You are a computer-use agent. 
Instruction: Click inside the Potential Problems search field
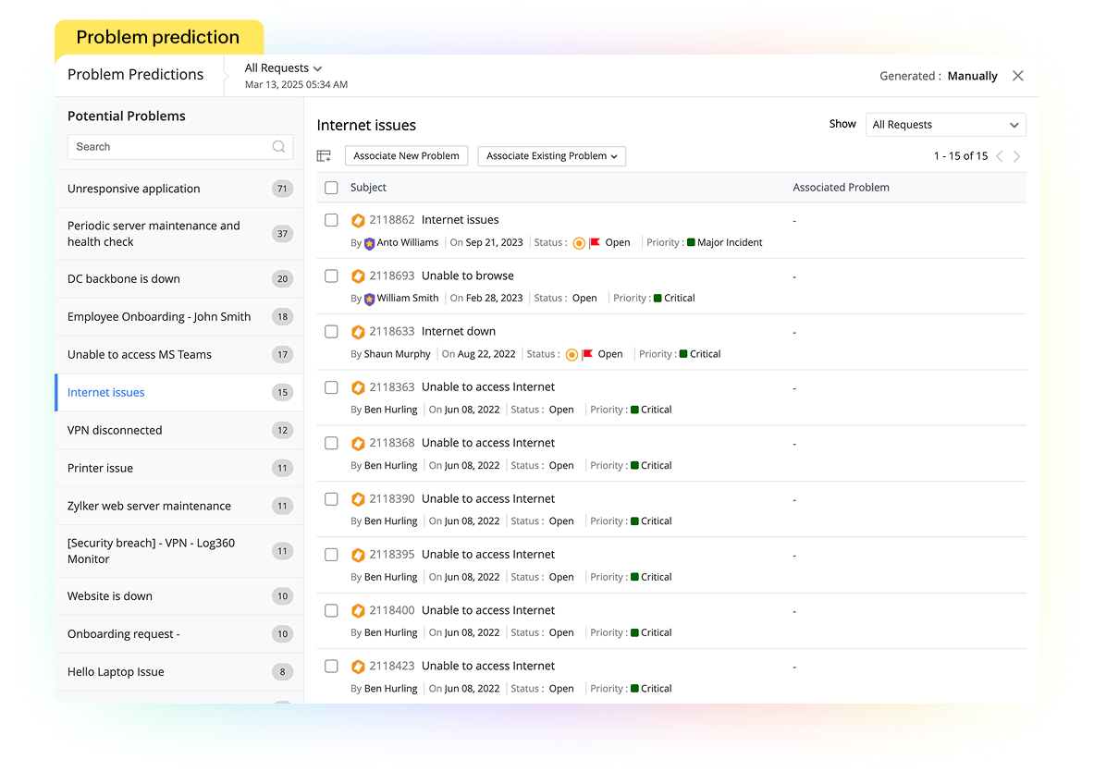coord(166,146)
